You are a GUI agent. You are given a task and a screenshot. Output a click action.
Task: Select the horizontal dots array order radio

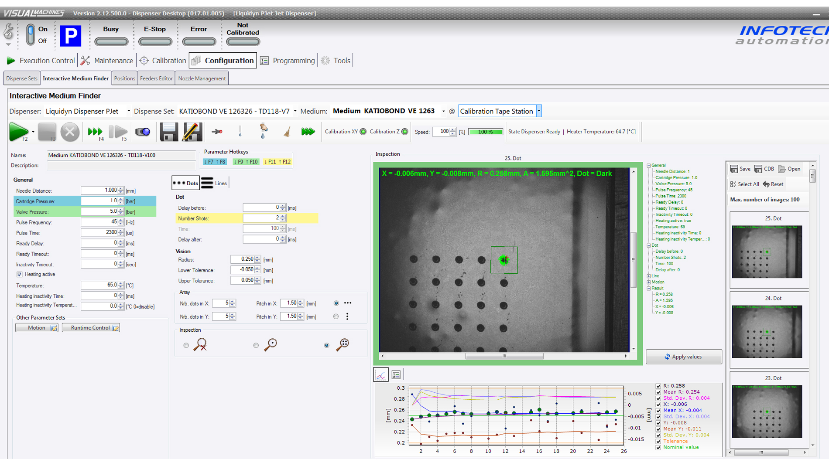coord(336,303)
